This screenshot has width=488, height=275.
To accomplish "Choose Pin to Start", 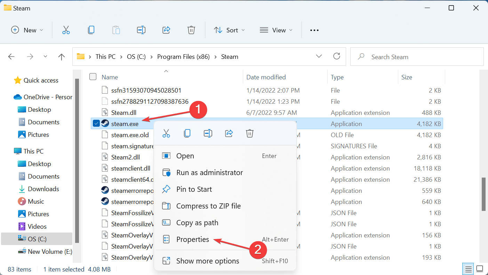I will [225, 189].
